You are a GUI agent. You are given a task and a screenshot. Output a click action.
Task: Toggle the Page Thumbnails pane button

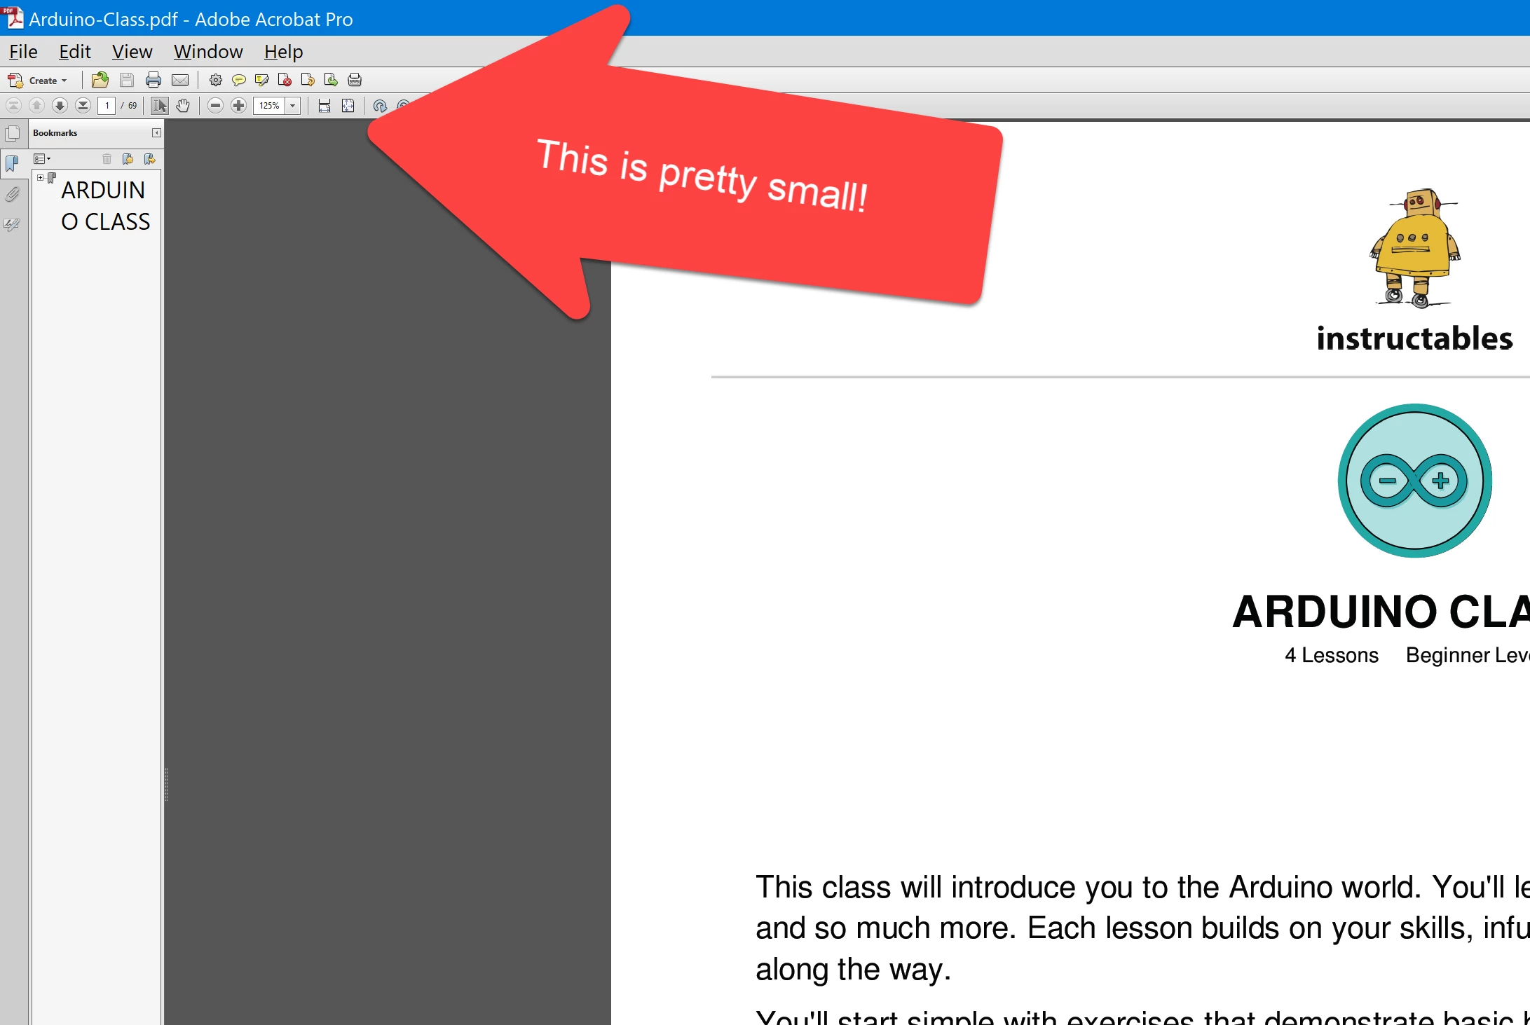12,133
